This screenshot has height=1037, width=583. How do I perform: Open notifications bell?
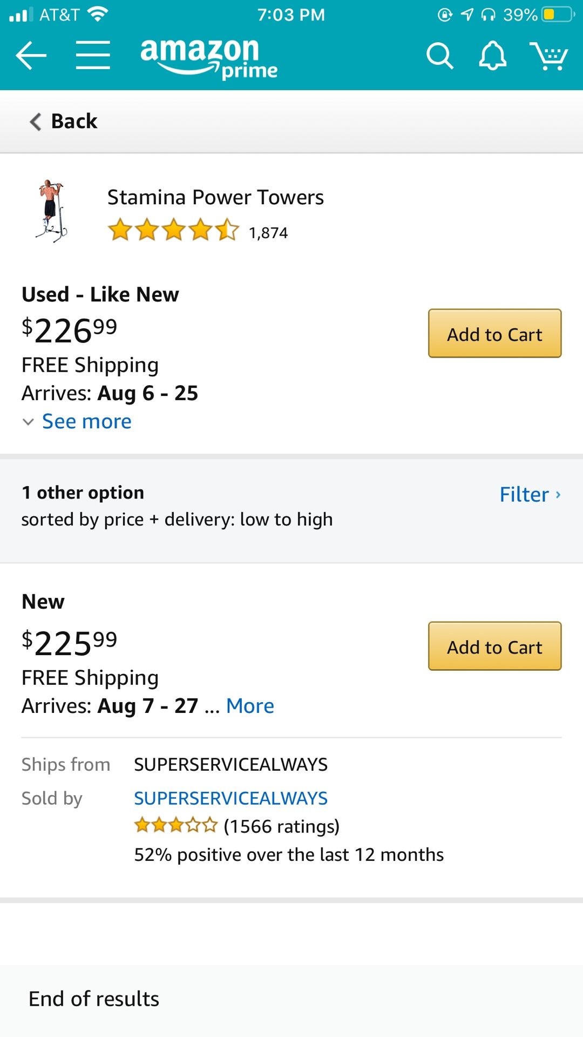tap(492, 56)
